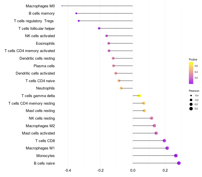Select the yellow T cells gamma delta dot
This screenshot has width=202, height=177.
tap(139, 96)
